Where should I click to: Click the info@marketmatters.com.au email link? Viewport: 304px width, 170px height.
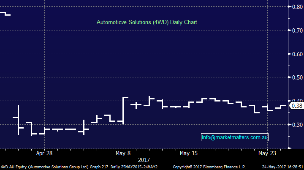point(235,137)
